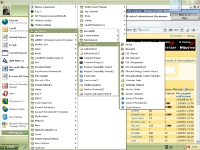Open Security Center
Image resolution: width=200 pixels, height=150 pixels.
click(142, 89)
